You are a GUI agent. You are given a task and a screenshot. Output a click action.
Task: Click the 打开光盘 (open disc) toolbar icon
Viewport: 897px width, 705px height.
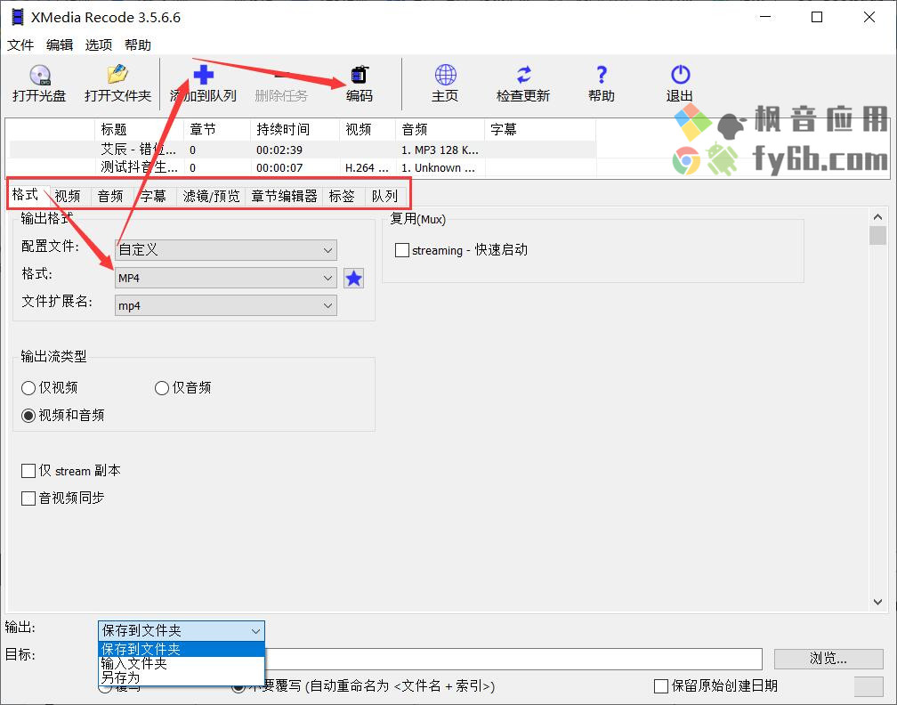(x=39, y=75)
